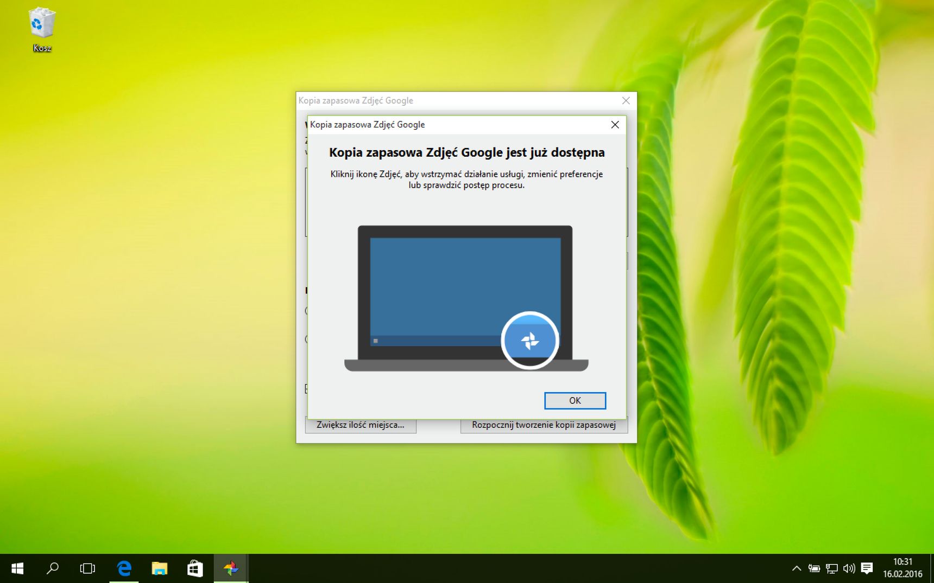Open the volume speaker tray icon

(x=849, y=568)
